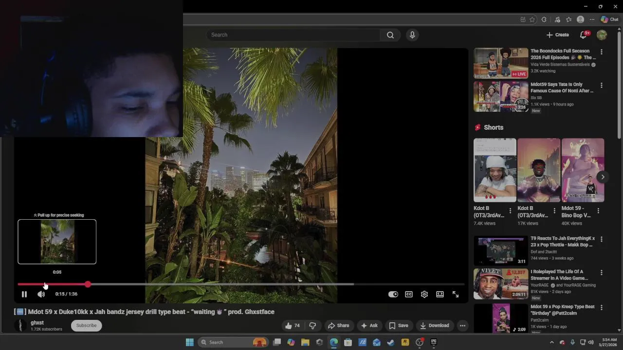Open the player settings gear

tap(424, 294)
